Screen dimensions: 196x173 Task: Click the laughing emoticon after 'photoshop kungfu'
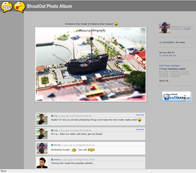[x=74, y=150]
